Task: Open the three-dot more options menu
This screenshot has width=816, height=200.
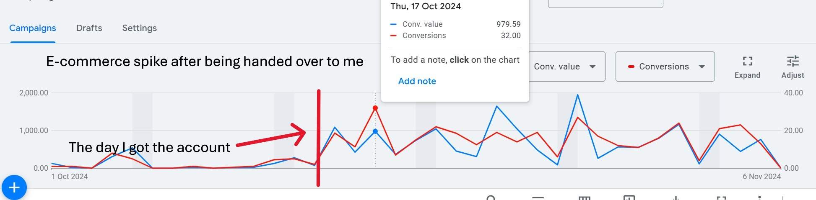Action: pos(759,197)
